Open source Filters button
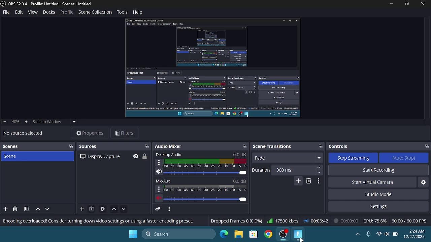This screenshot has width=431, height=242. click(125, 133)
